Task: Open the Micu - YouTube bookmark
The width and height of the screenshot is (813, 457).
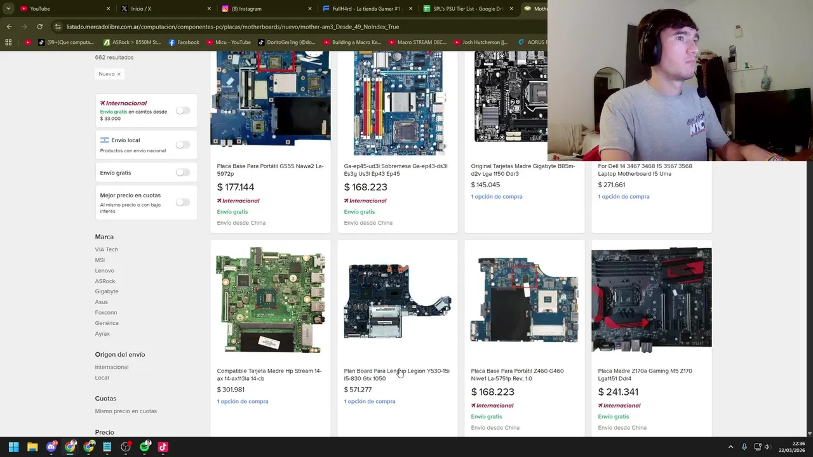Action: point(228,43)
